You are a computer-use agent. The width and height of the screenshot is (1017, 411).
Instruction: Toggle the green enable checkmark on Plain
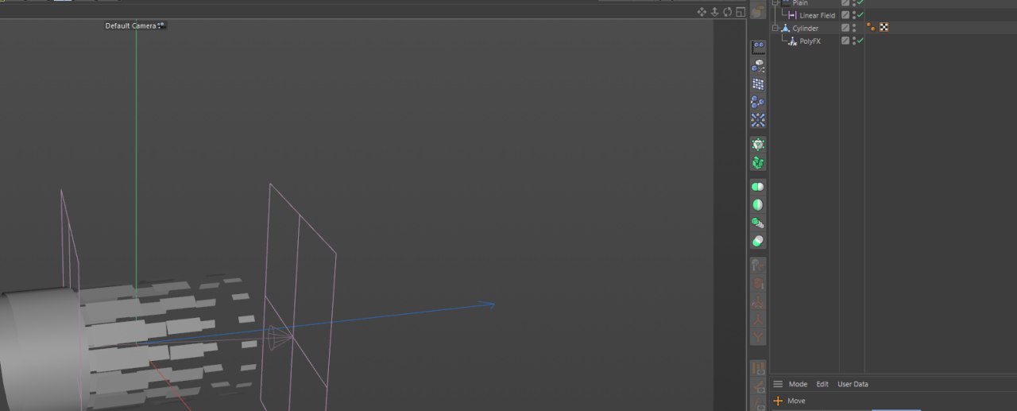860,2
